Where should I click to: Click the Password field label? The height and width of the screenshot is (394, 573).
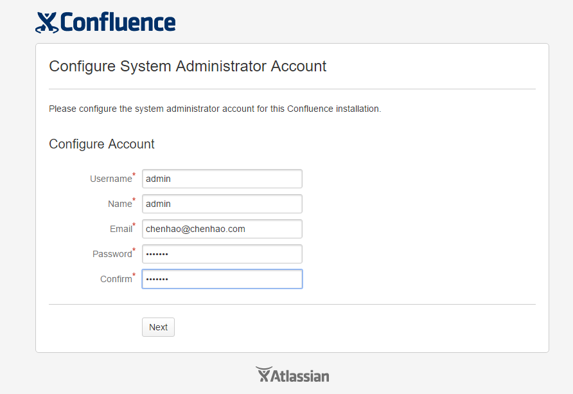[112, 254]
